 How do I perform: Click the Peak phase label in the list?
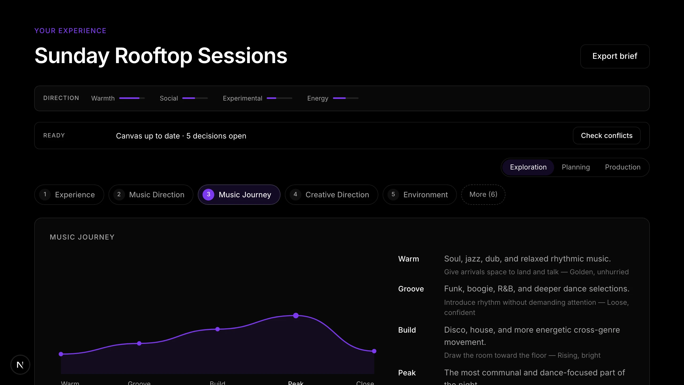[x=407, y=373]
